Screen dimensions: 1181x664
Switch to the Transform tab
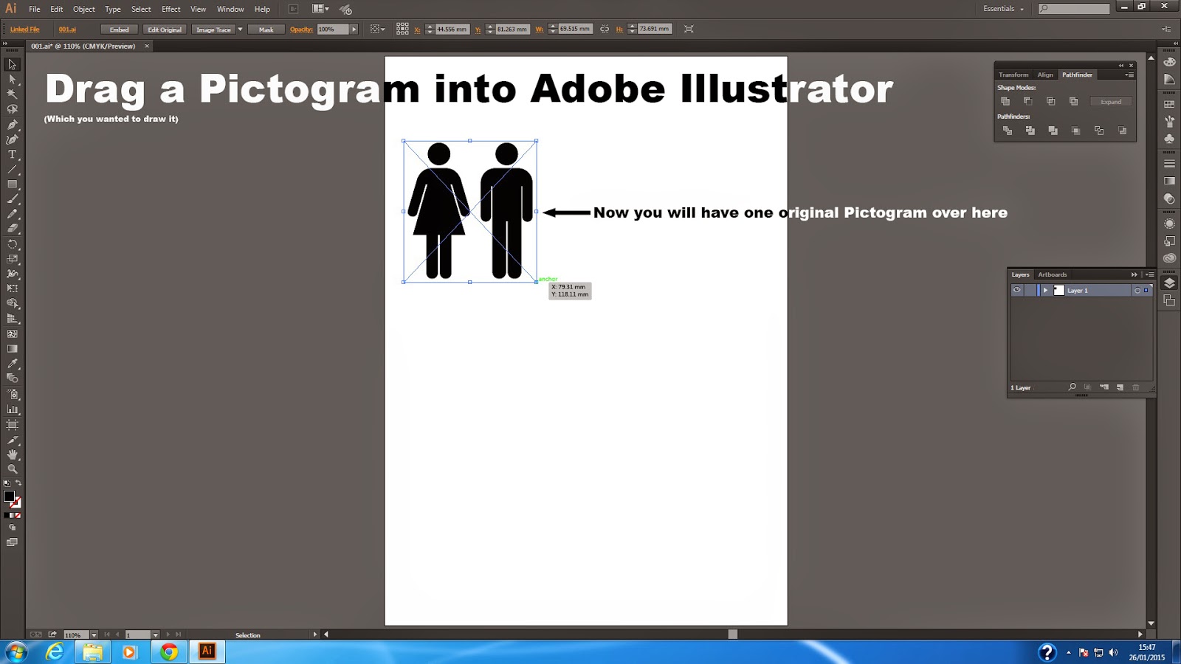[1013, 75]
